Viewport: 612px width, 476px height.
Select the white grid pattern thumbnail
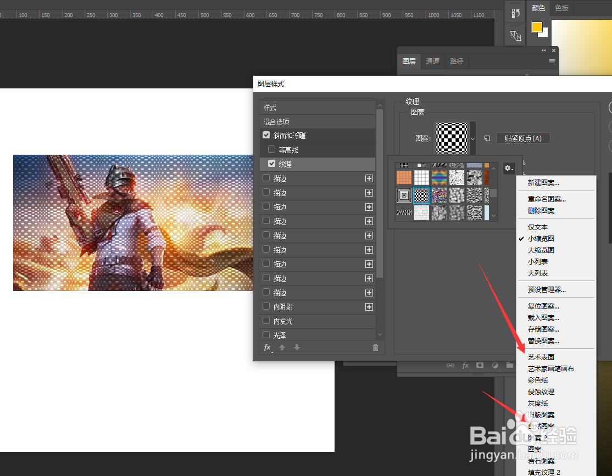[x=421, y=177]
